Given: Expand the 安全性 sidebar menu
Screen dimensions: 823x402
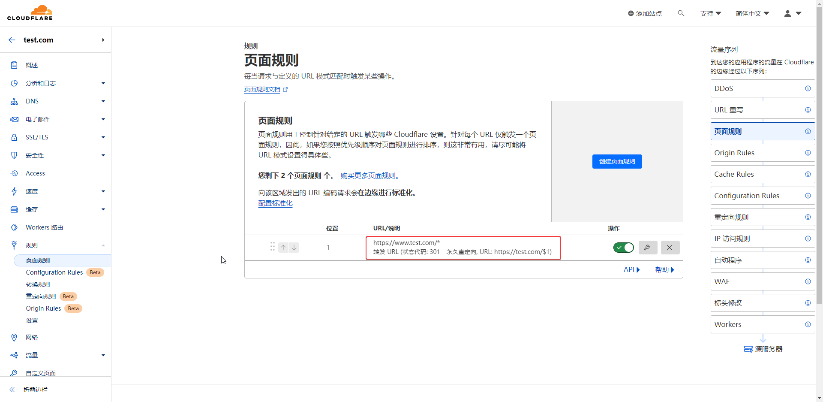Looking at the screenshot, I should 103,155.
